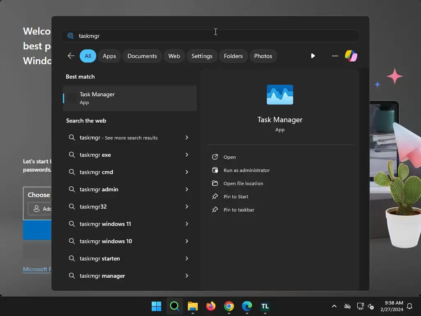Click search icon beside 'taskmgr exe'
This screenshot has width=421, height=316.
coord(72,155)
